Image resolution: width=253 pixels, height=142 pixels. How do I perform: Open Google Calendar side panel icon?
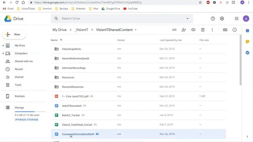coord(247,31)
